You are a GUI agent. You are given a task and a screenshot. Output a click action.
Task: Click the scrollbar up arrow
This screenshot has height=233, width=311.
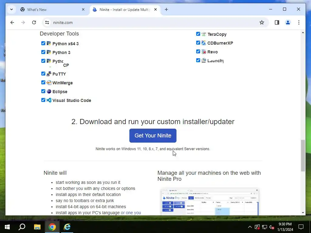(x=303, y=32)
